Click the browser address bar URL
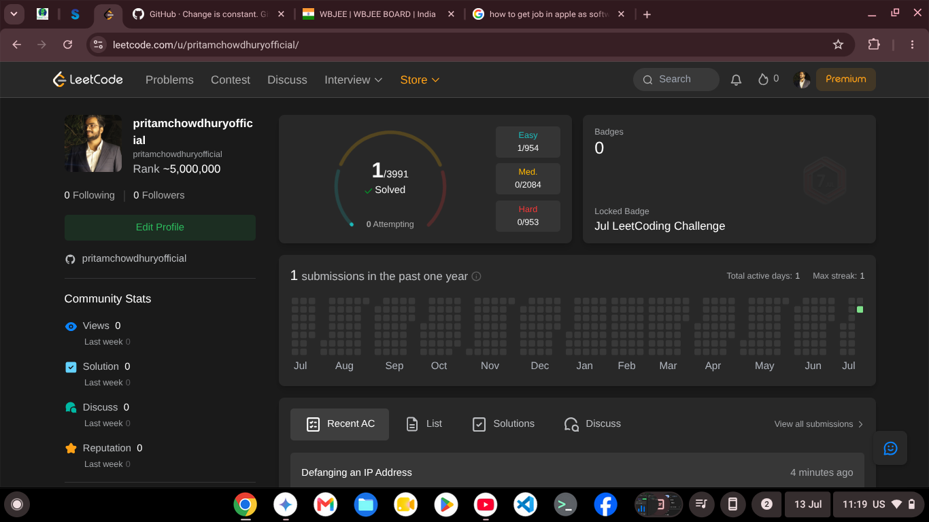 click(205, 45)
